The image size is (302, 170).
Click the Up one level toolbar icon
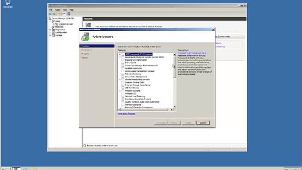coord(59,14)
